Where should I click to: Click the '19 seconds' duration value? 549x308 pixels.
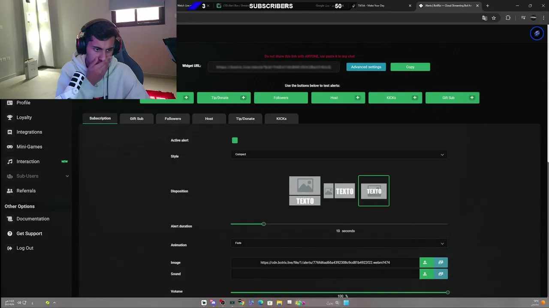345,231
